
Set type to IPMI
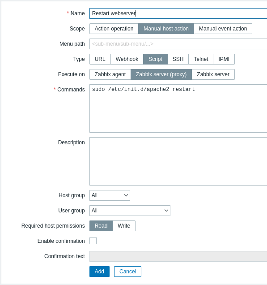[x=224, y=59]
